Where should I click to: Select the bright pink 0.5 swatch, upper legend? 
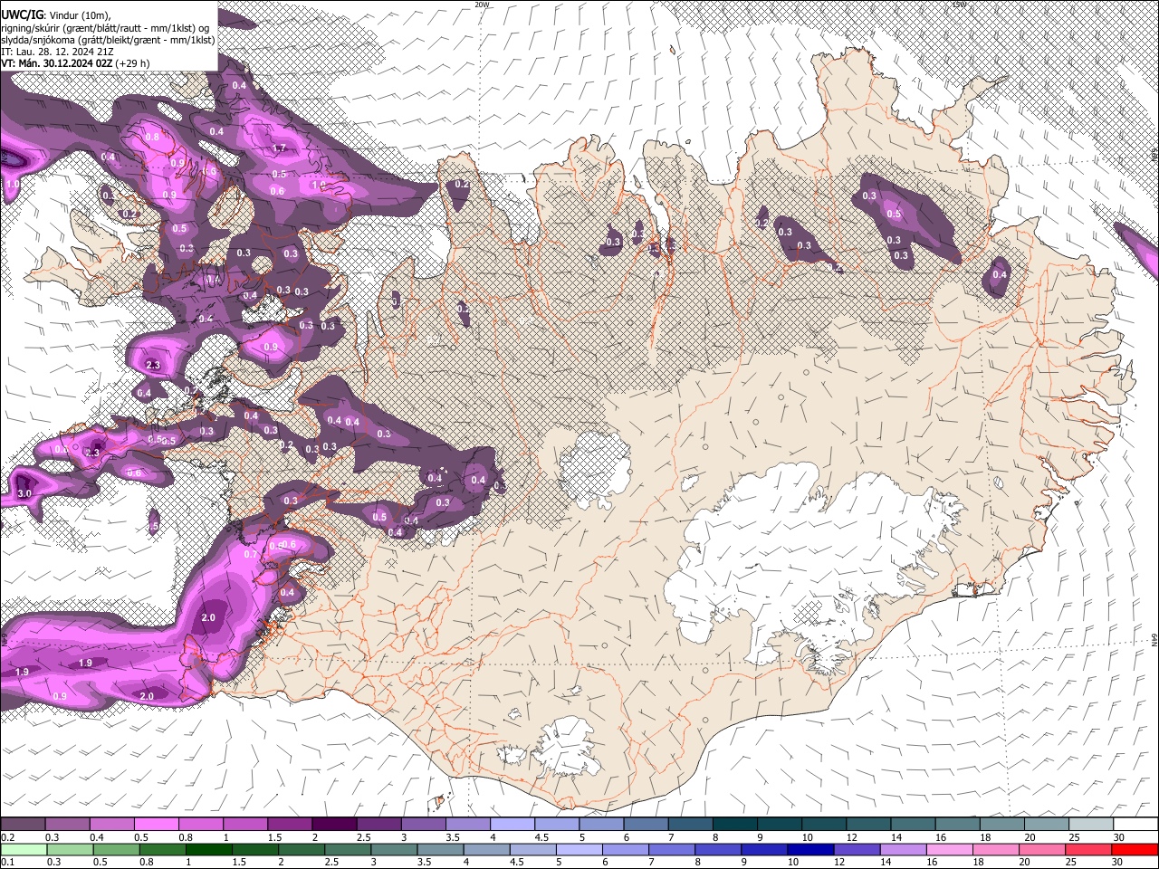click(156, 825)
